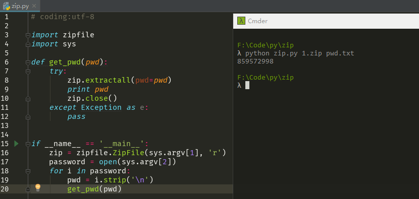This screenshot has height=199, width=419.
Task: Click 'zipfile' in the import statement line 3
Action: [79, 35]
